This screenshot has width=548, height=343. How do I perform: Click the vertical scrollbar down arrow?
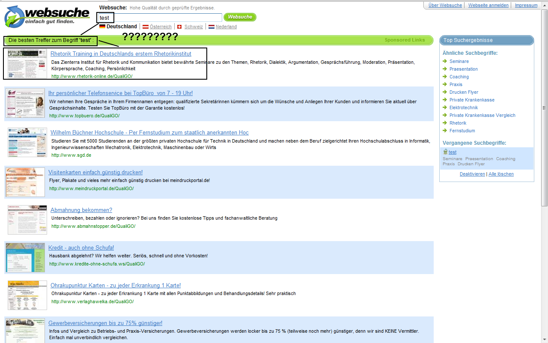pos(545,340)
